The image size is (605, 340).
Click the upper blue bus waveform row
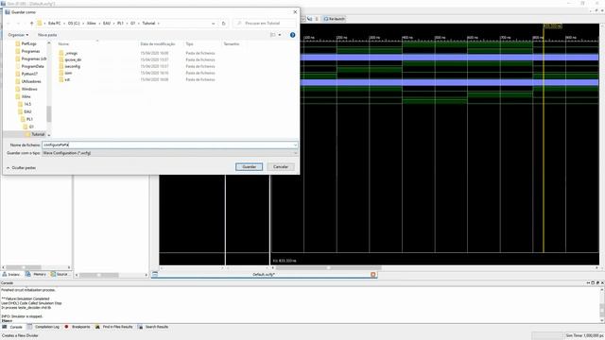pyautogui.click(x=450, y=57)
